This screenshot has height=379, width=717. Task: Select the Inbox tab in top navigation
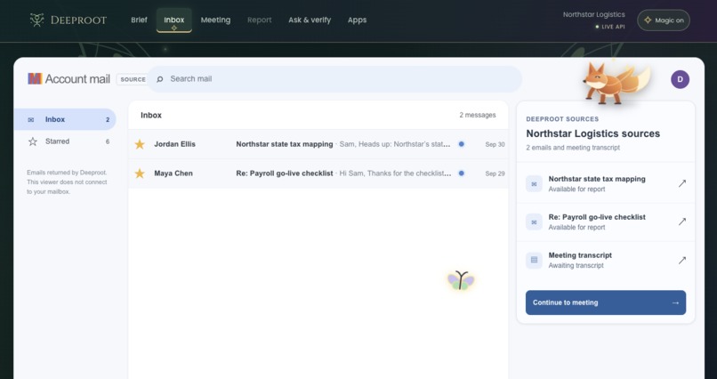tap(174, 20)
